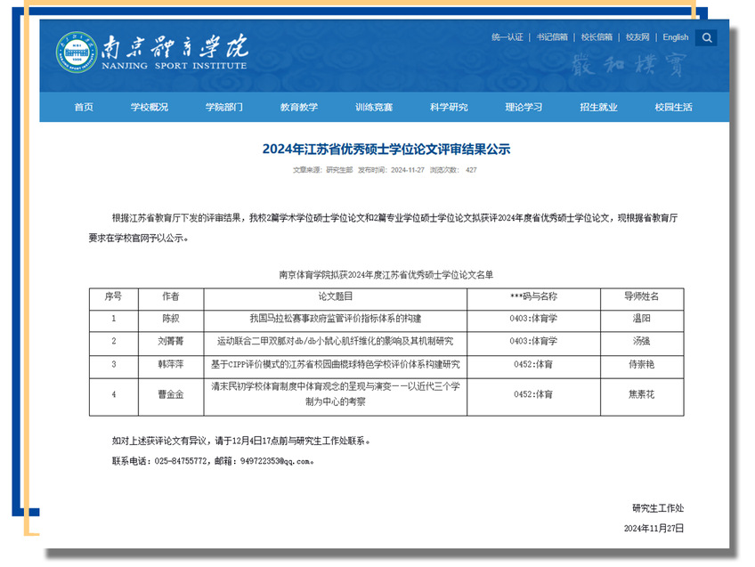Screen dimensions: 755x567
Task: Open the 理论学习 menu
Action: tap(524, 108)
